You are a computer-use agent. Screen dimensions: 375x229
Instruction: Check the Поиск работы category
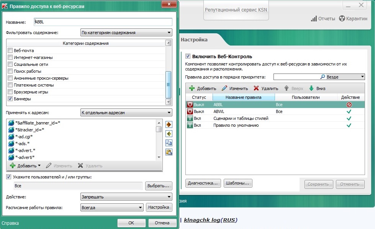pyautogui.click(x=10, y=71)
